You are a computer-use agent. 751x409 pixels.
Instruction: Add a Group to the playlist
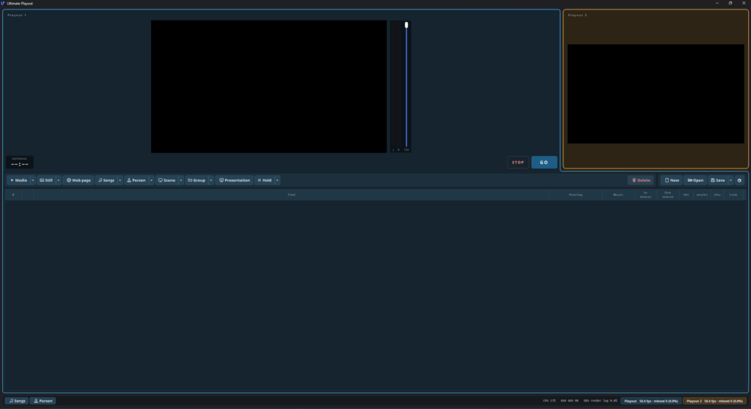pyautogui.click(x=197, y=180)
